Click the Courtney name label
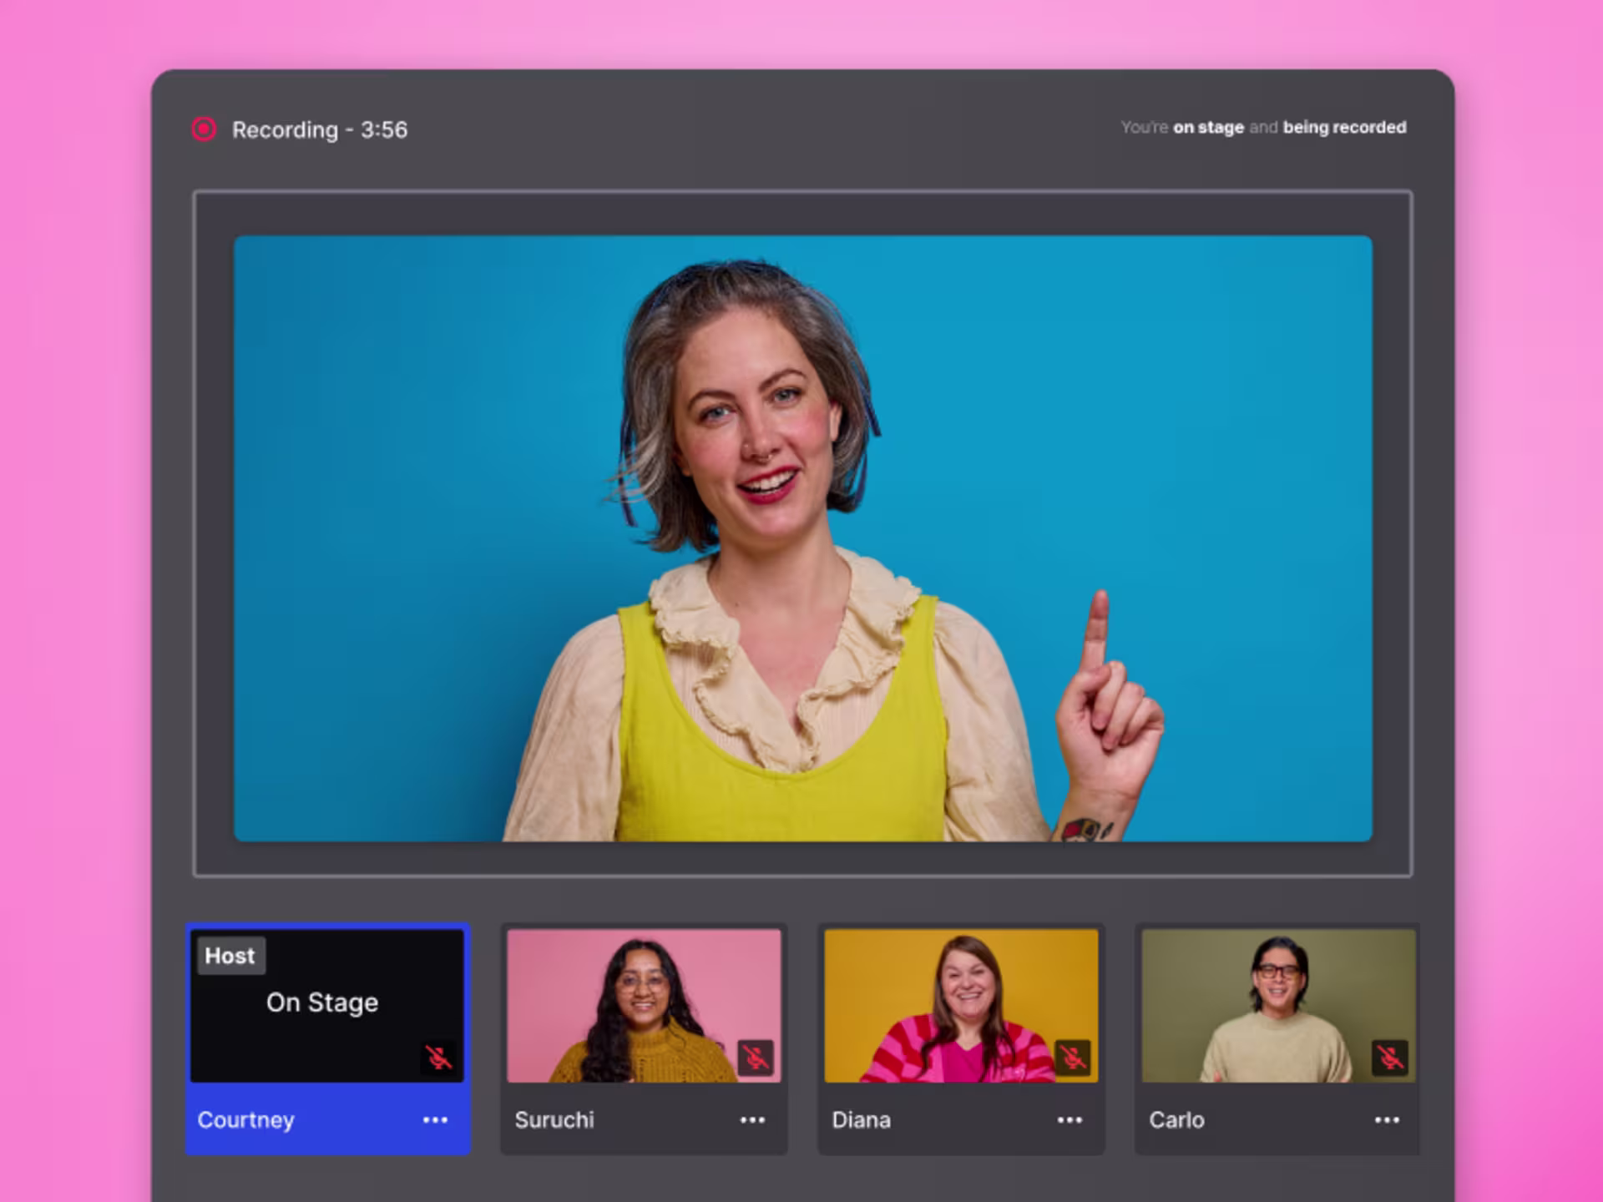1603x1202 pixels. (x=245, y=1120)
